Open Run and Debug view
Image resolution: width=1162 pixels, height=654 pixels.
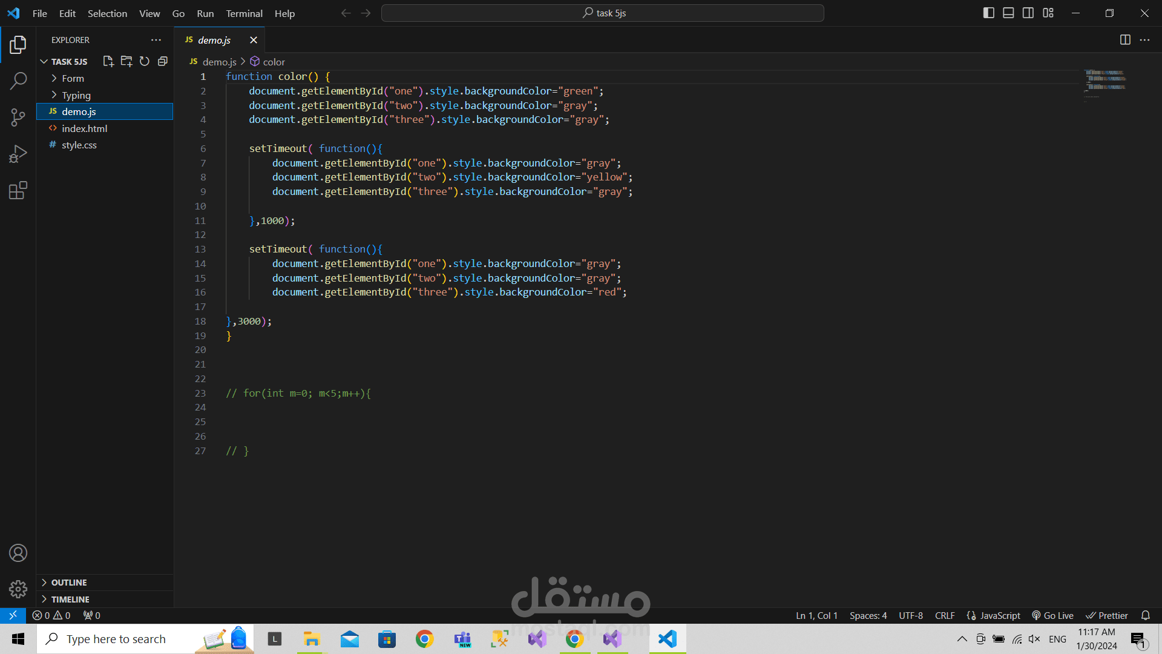tap(18, 154)
